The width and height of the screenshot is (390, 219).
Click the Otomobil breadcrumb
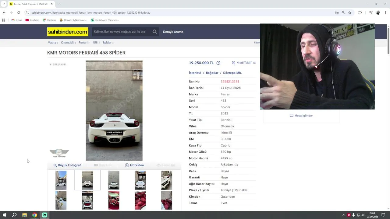pos(67,43)
